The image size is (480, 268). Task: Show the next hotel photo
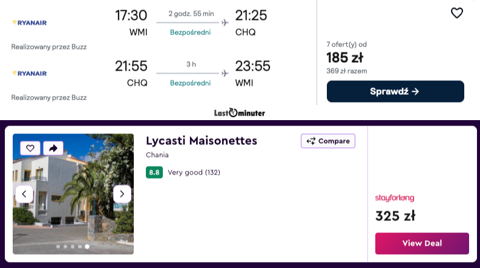pyautogui.click(x=122, y=194)
